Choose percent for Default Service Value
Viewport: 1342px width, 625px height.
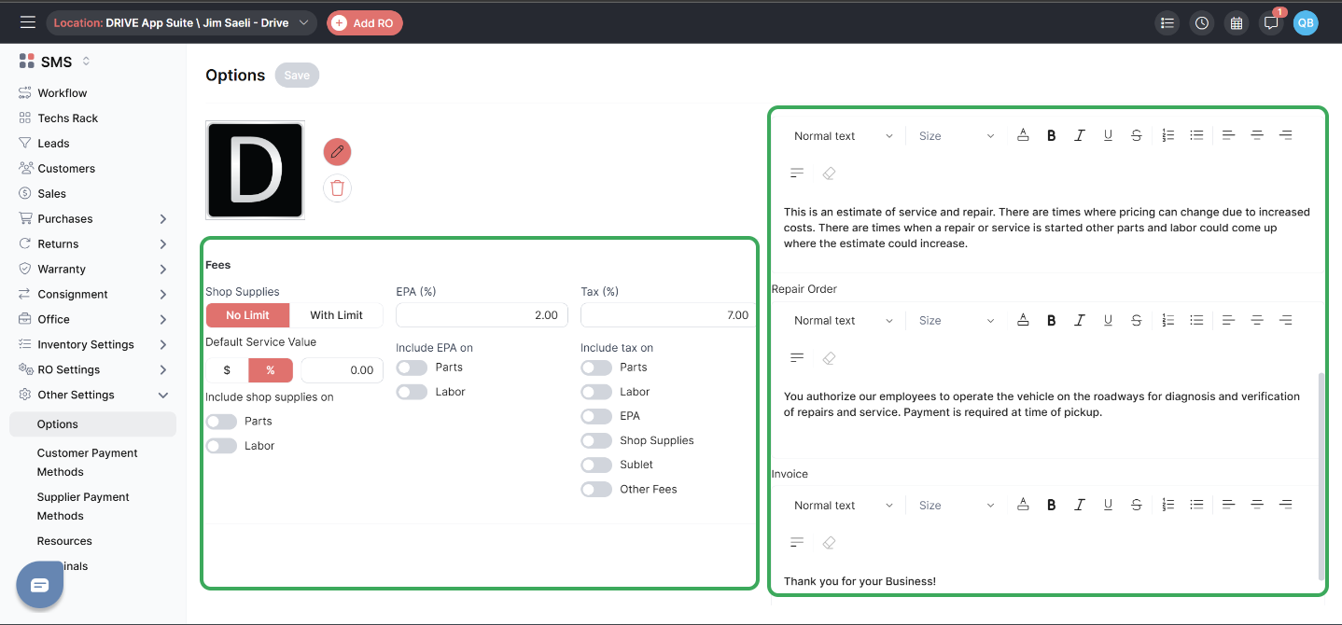(271, 370)
